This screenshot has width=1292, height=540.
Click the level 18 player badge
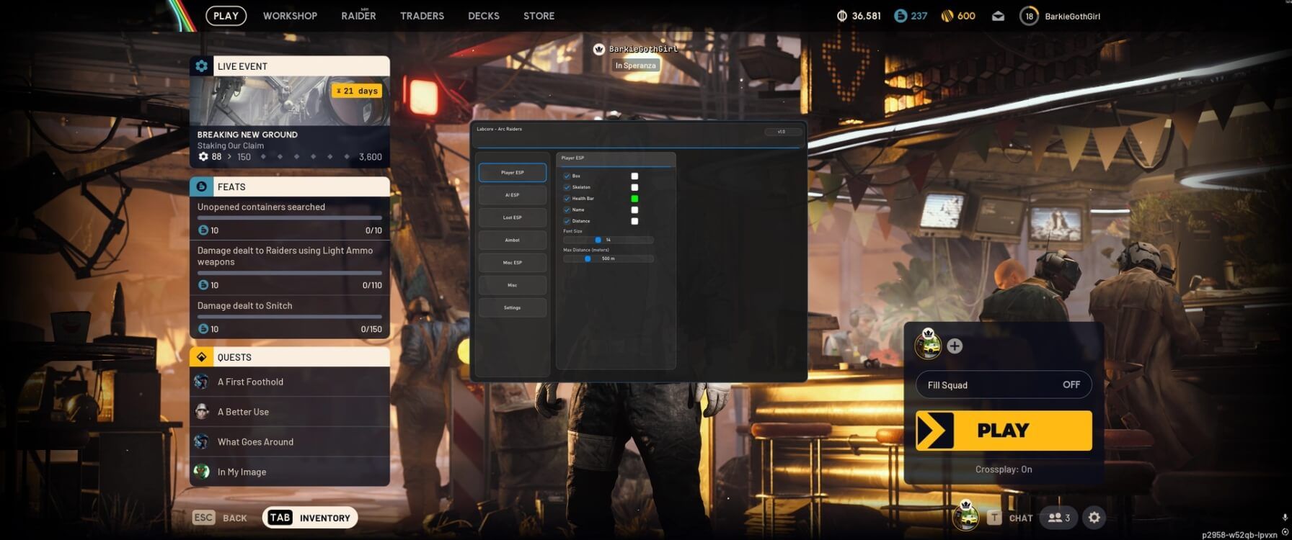[1029, 16]
